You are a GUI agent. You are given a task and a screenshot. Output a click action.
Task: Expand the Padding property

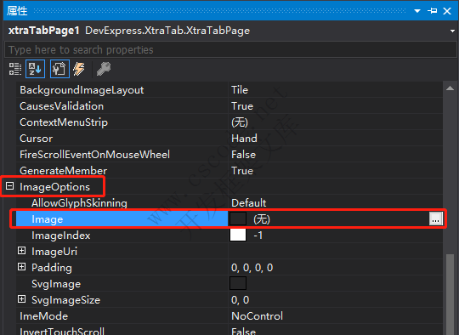(x=21, y=267)
